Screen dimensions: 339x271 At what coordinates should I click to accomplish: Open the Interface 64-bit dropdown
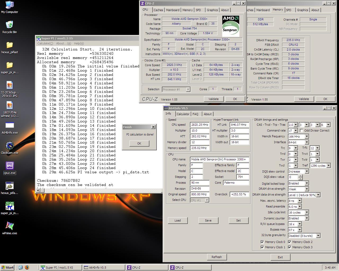click(x=307, y=142)
